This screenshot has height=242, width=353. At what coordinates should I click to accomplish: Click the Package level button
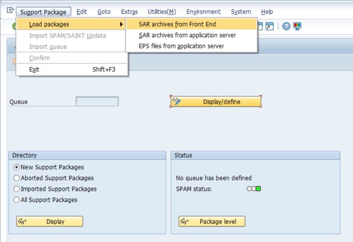click(x=212, y=221)
